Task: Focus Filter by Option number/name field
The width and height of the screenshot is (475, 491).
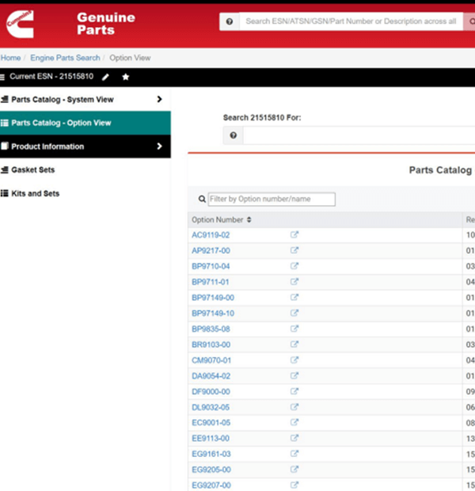Action: tap(272, 199)
